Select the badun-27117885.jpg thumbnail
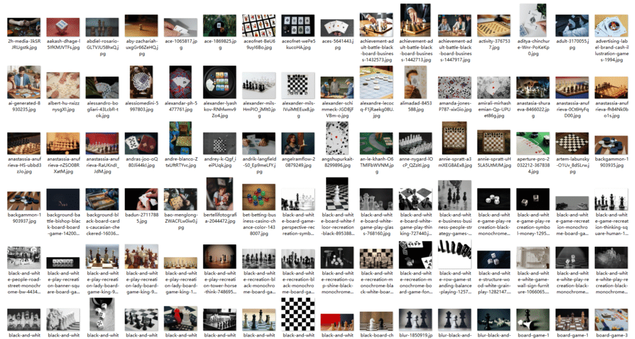 141,199
